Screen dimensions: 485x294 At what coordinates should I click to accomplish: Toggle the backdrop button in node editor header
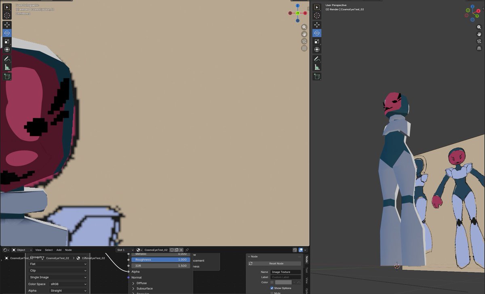coord(295,250)
